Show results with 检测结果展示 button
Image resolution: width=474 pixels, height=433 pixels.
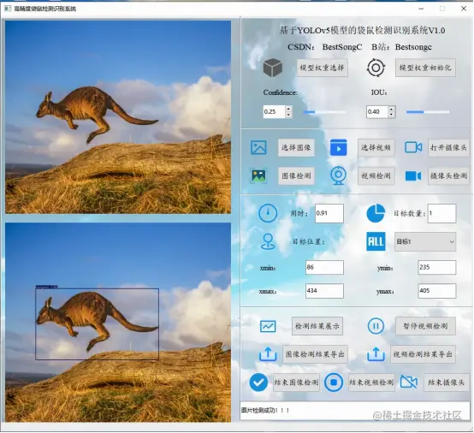317,326
